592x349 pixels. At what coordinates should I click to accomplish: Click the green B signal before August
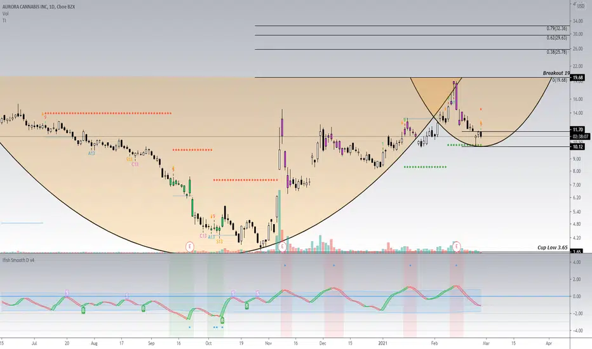83,310
